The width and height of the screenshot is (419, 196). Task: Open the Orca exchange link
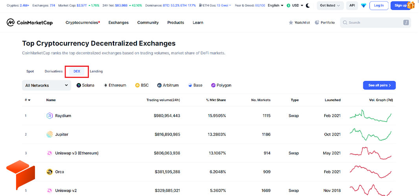click(59, 172)
